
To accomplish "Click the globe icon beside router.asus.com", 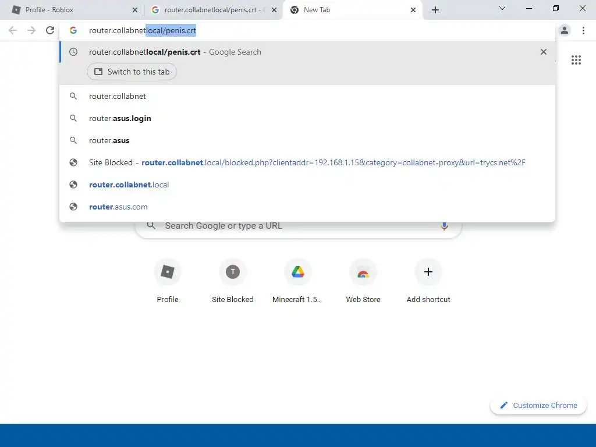I will point(73,207).
